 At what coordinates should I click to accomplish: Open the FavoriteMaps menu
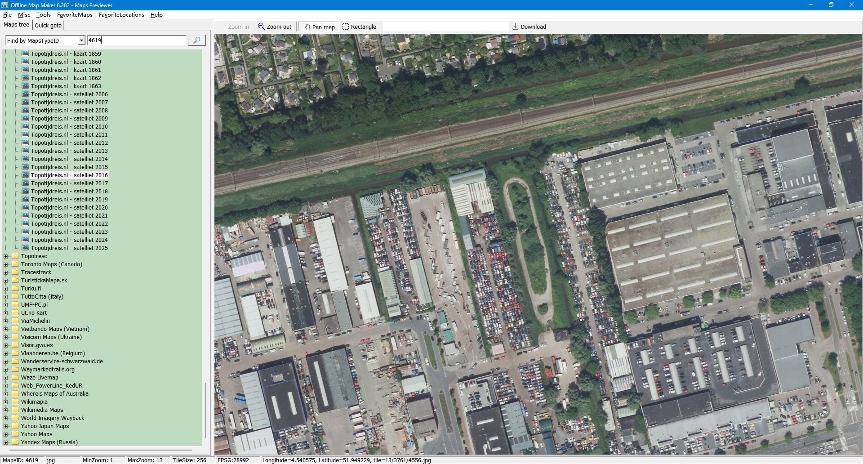75,15
